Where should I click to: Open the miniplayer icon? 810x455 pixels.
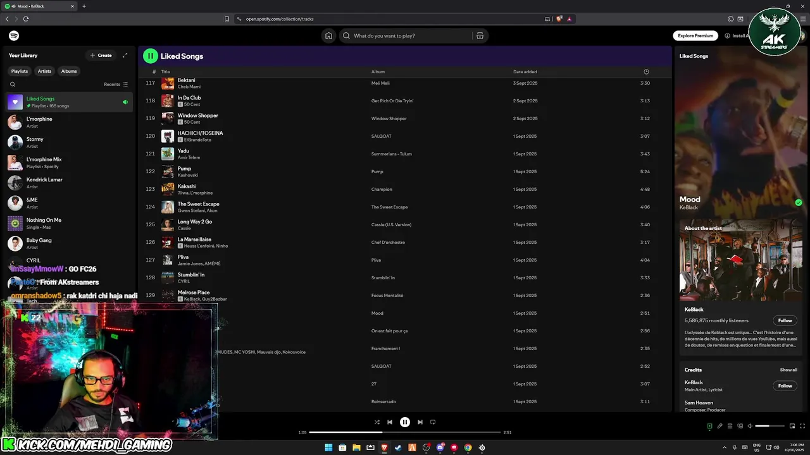(x=792, y=426)
